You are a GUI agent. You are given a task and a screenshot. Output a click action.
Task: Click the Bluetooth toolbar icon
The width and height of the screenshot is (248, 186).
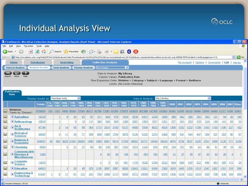tap(129, 52)
